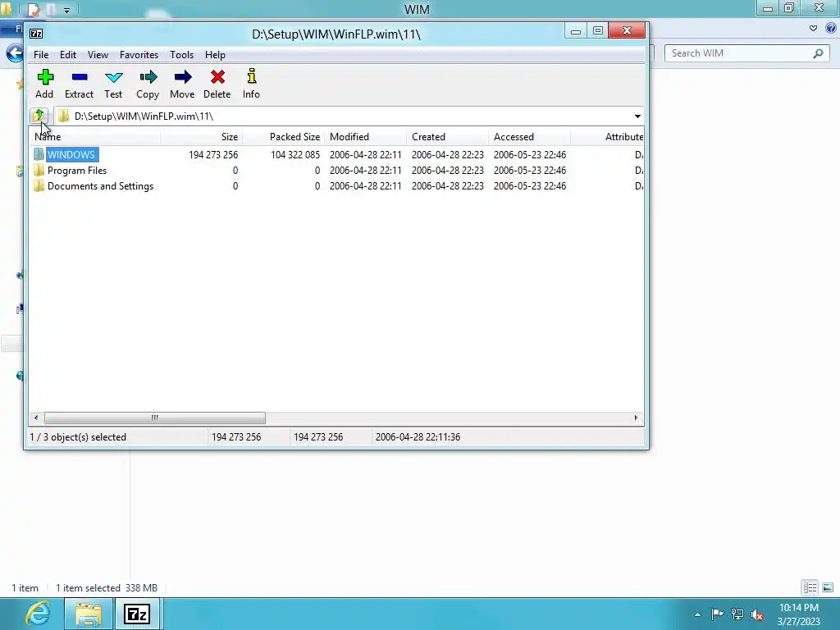Click the Add toolbar icon
Image resolution: width=840 pixels, height=630 pixels.
coord(45,84)
